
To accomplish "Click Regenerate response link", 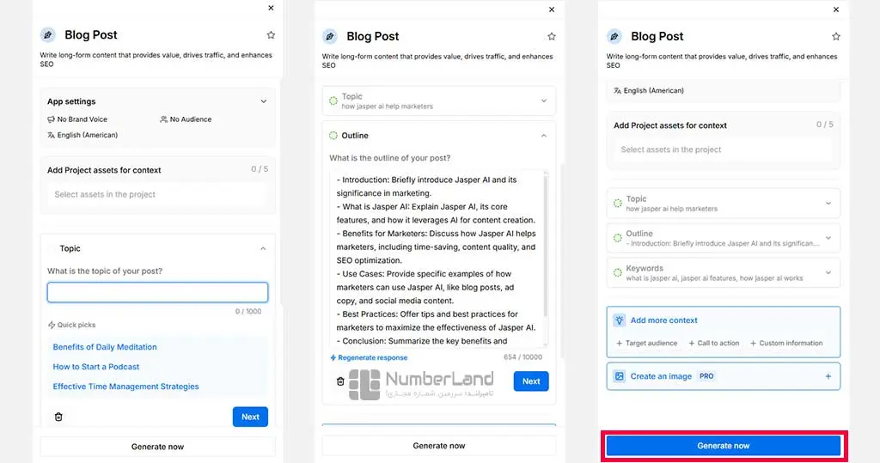I will point(373,357).
